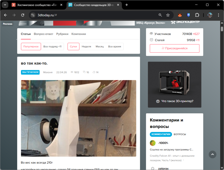Bookmark this page with star icon

click(x=168, y=15)
